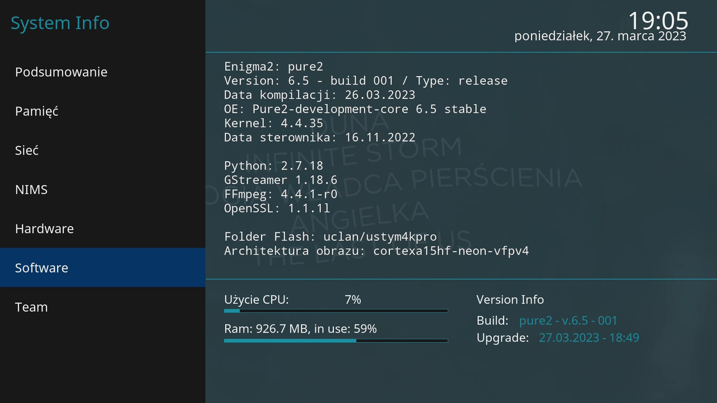The height and width of the screenshot is (403, 717).
Task: Click the Version: 6.5 - build 001 line
Action: click(366, 81)
